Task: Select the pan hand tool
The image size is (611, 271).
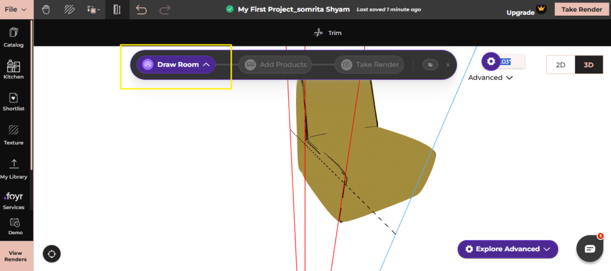Action: click(x=46, y=10)
